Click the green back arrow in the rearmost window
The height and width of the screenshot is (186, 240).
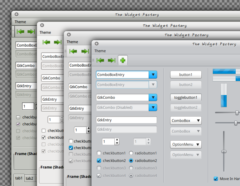tap(21, 32)
